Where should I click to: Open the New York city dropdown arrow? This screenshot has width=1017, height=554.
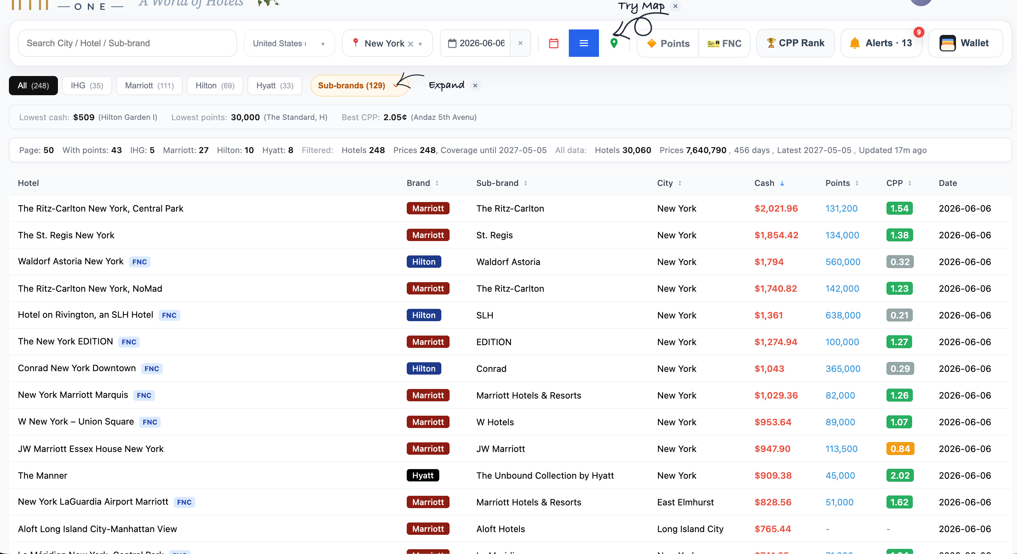pos(420,44)
